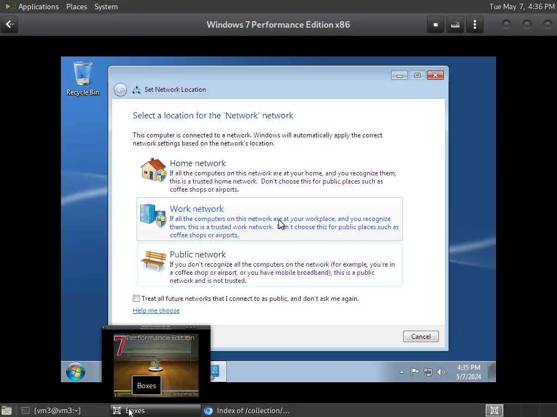Close the Set Network Location dialog
557x417 pixels.
(435, 75)
